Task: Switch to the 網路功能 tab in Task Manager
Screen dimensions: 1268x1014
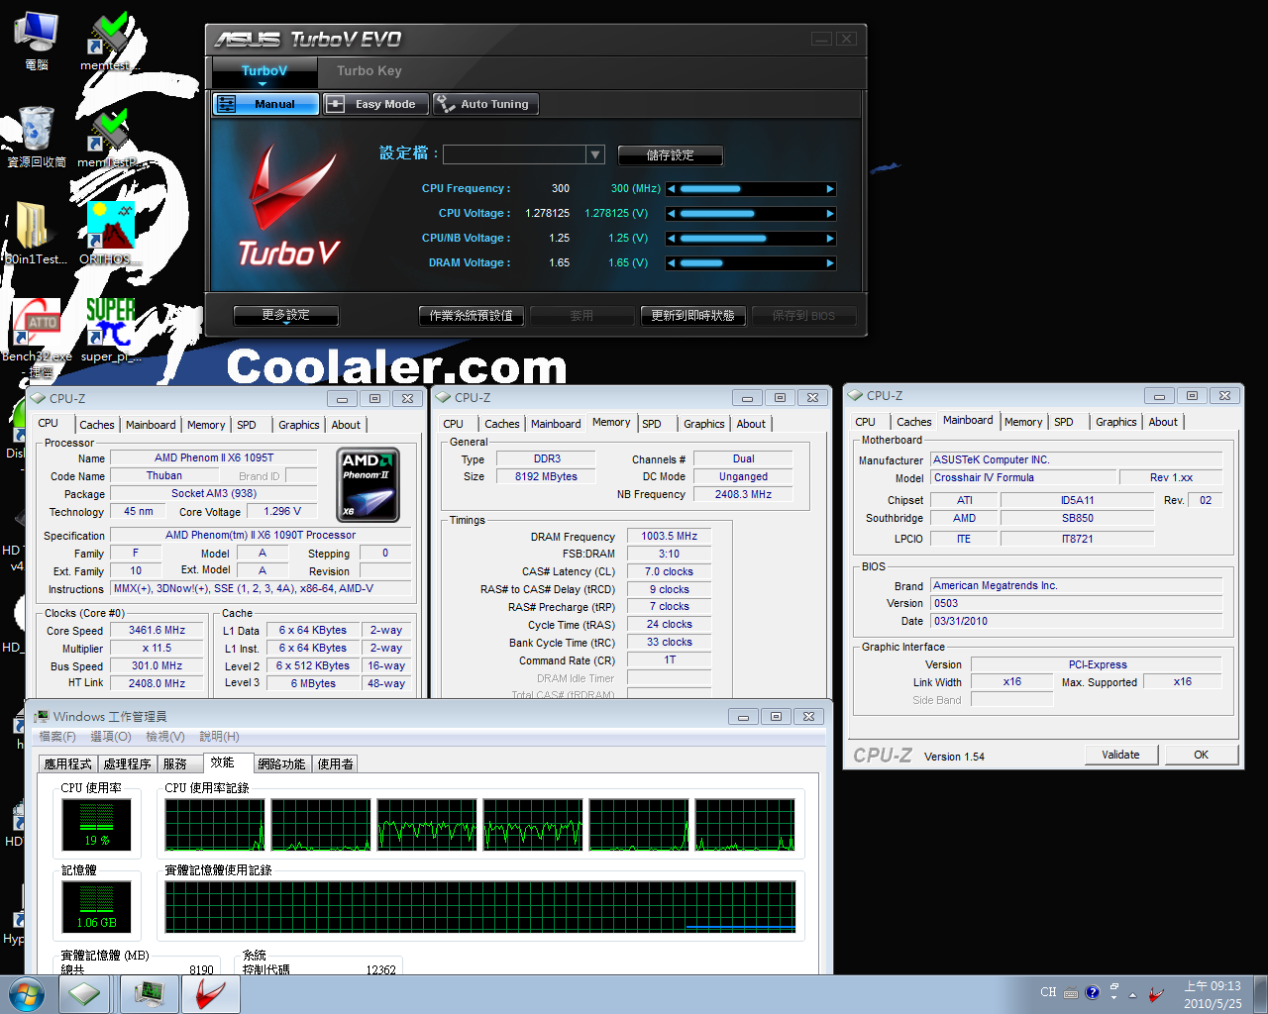Action: tap(282, 764)
